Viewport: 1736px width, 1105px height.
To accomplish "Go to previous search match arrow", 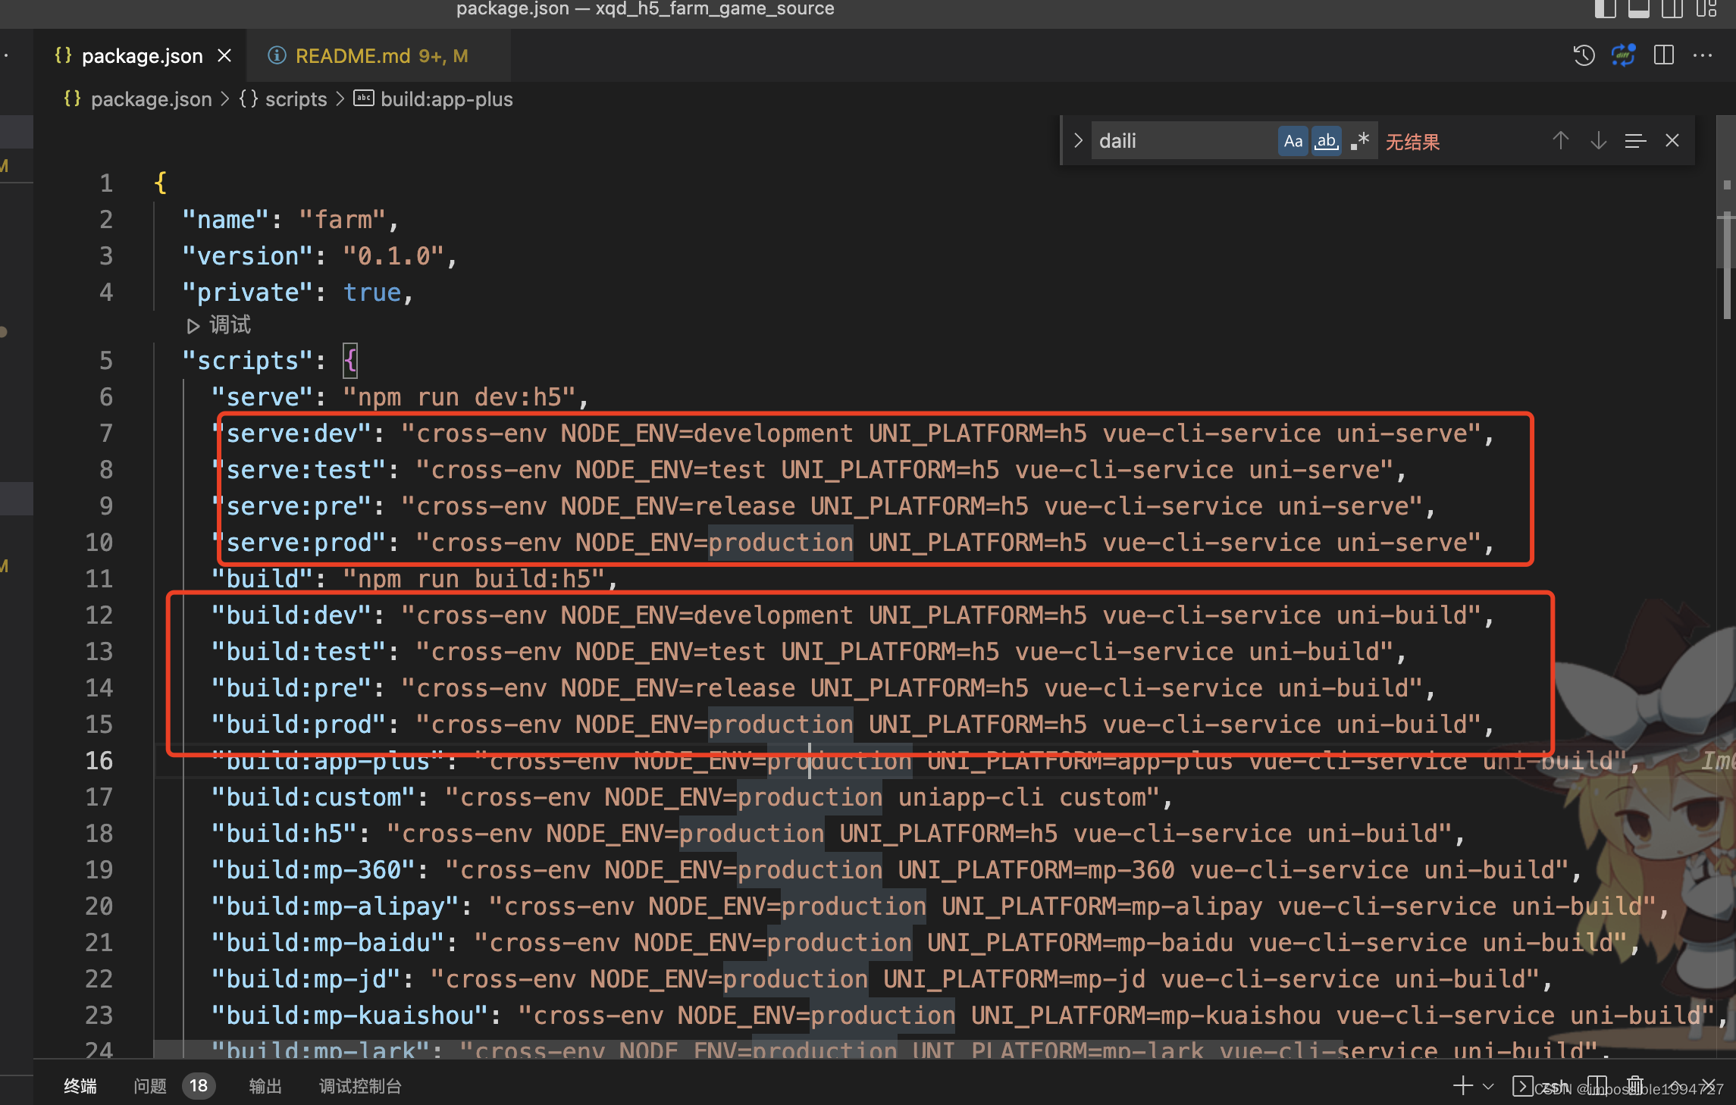I will coord(1560,141).
